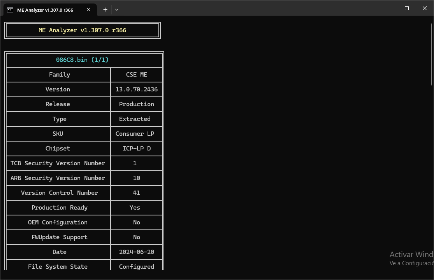This screenshot has height=280, width=434.
Task: Click the CSE ME value
Action: click(137, 75)
